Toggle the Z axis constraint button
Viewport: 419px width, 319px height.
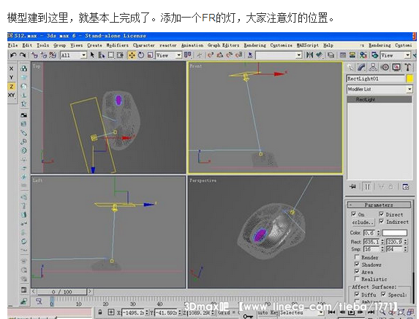point(11,86)
